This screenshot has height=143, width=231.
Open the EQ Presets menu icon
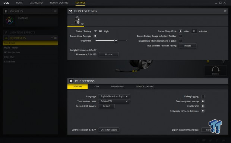56,38
